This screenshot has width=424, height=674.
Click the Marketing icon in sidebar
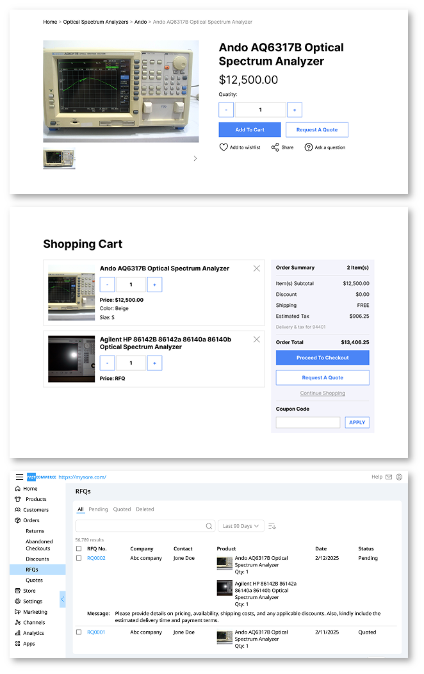[17, 612]
